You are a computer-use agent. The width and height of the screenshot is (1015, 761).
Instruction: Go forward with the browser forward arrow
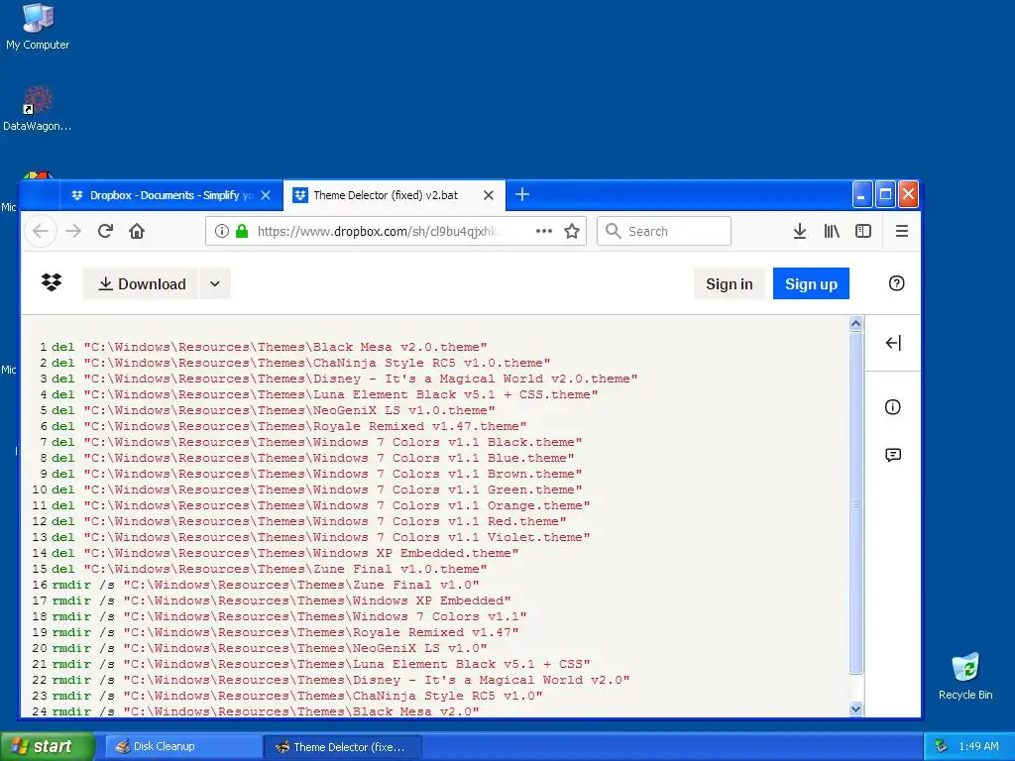click(73, 231)
